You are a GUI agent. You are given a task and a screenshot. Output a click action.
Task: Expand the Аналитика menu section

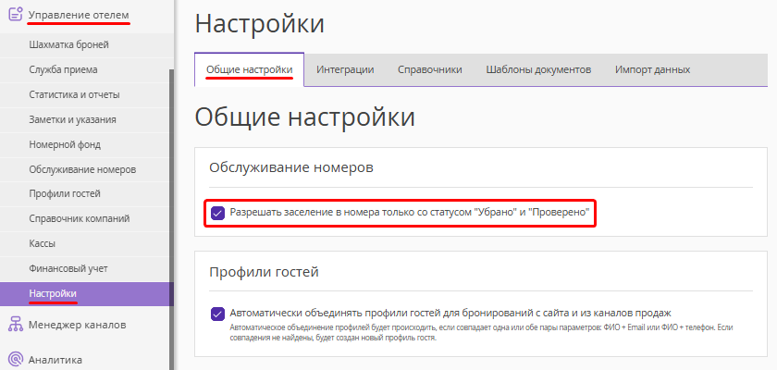coord(55,360)
